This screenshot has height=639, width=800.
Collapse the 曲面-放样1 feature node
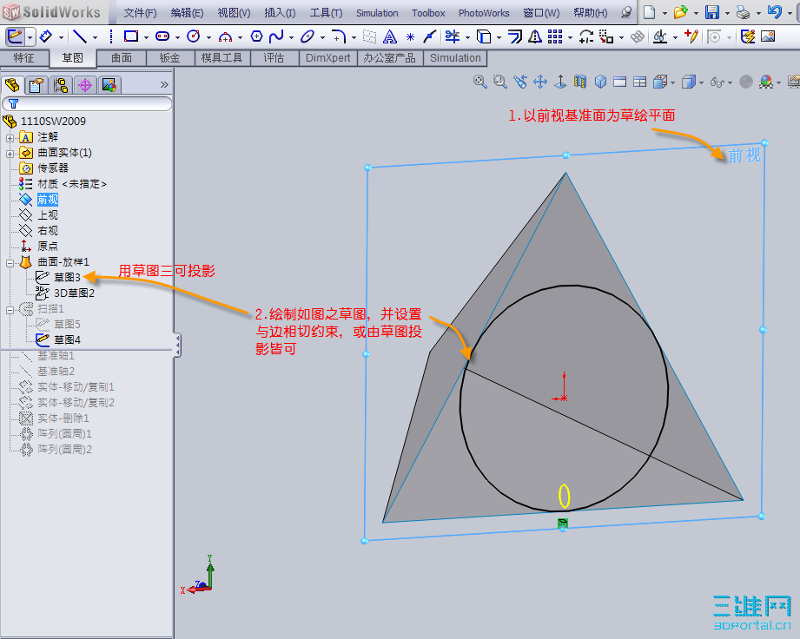pos(10,263)
